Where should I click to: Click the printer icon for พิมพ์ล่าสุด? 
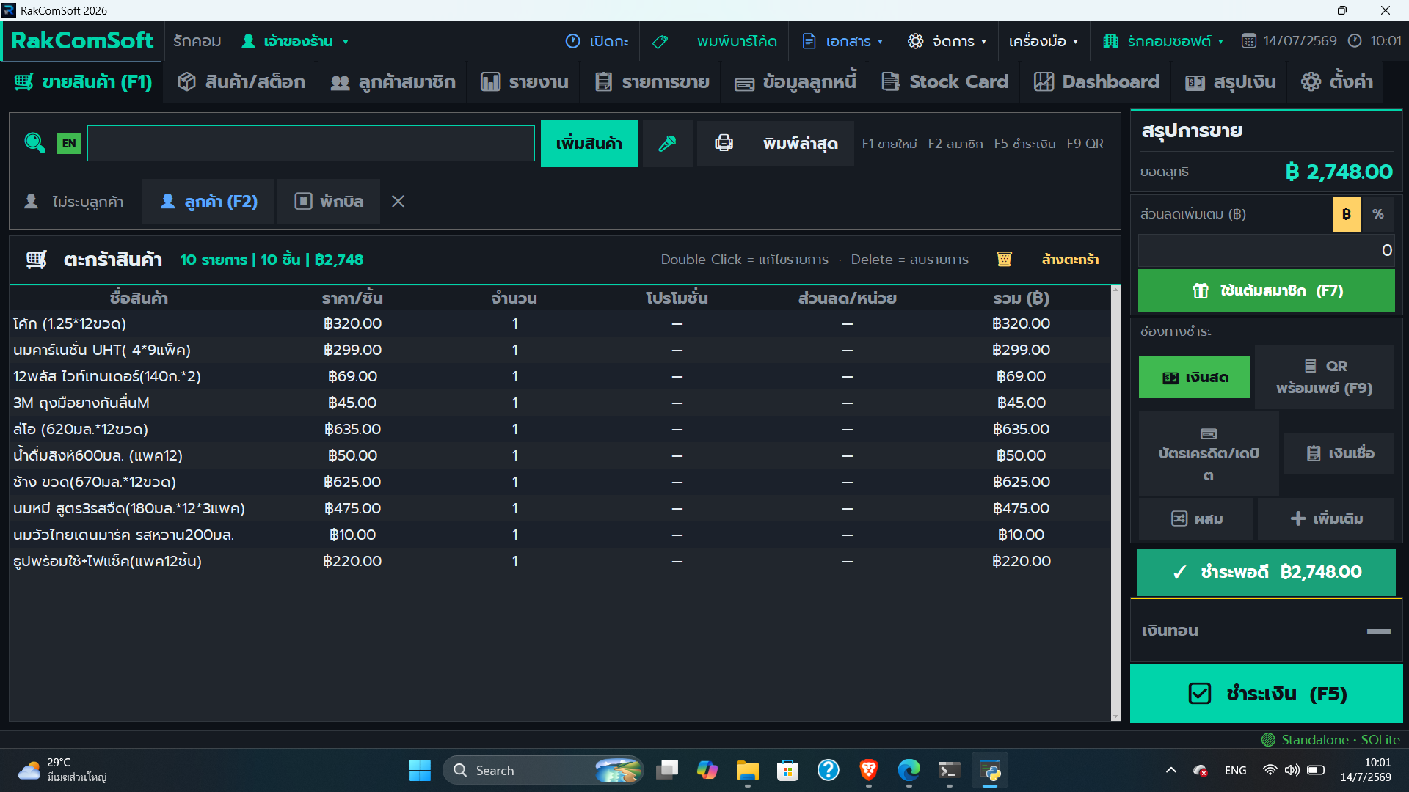[724, 143]
